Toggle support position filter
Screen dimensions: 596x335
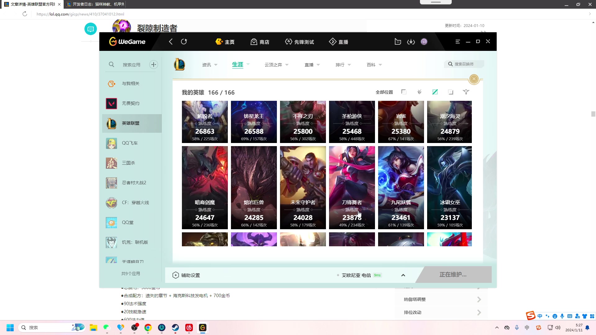466,92
